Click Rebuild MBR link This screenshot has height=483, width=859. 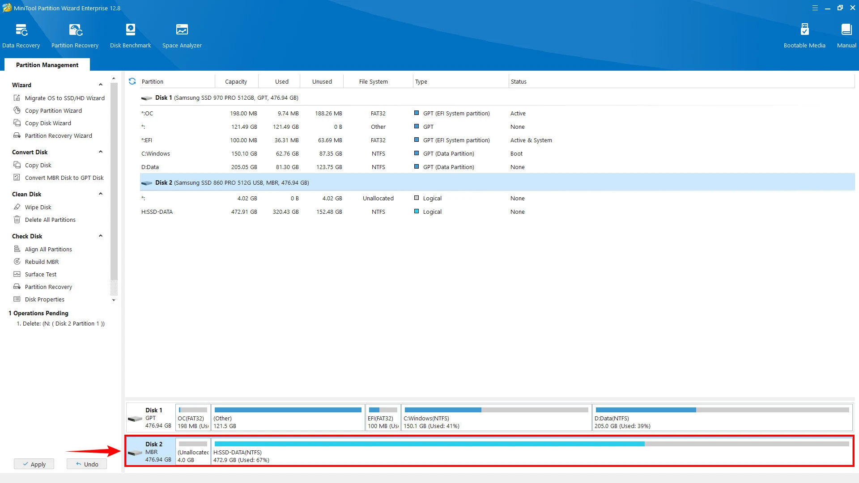pyautogui.click(x=42, y=262)
